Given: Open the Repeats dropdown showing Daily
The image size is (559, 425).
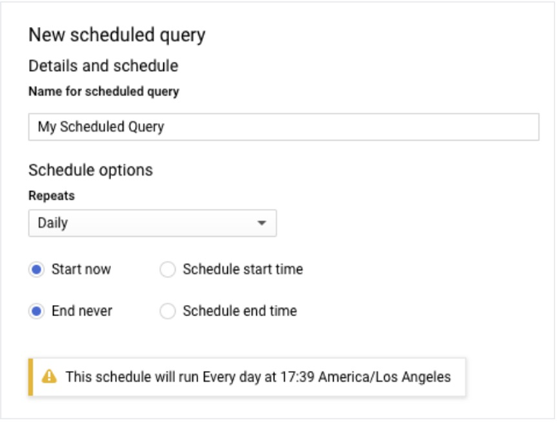Looking at the screenshot, I should point(152,223).
